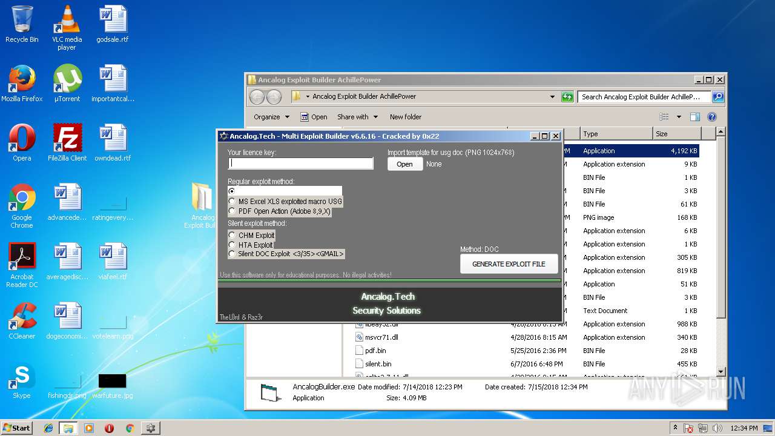Open the Skype desktop shortcut
Image resolution: width=775 pixels, height=436 pixels.
click(22, 380)
